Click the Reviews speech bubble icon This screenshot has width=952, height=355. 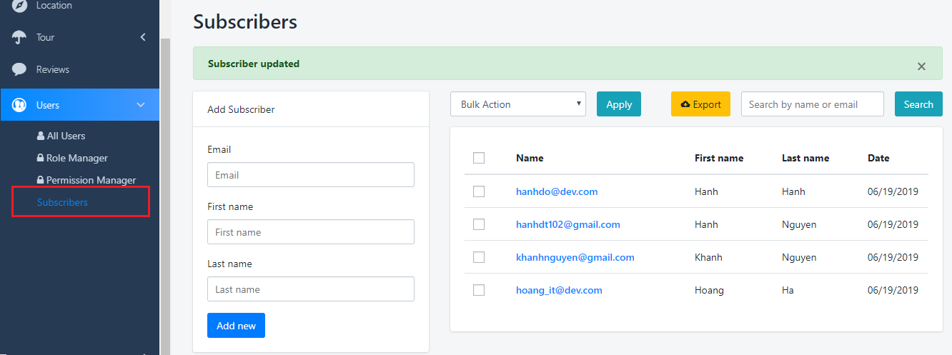(19, 69)
